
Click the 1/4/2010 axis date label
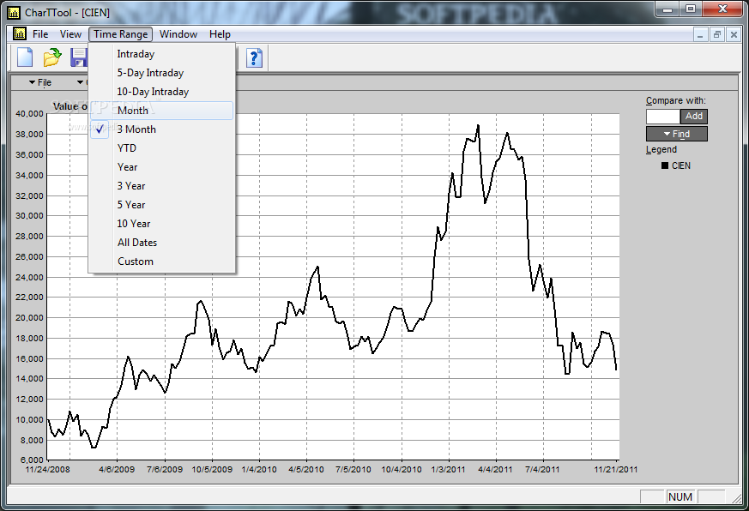[x=259, y=470]
